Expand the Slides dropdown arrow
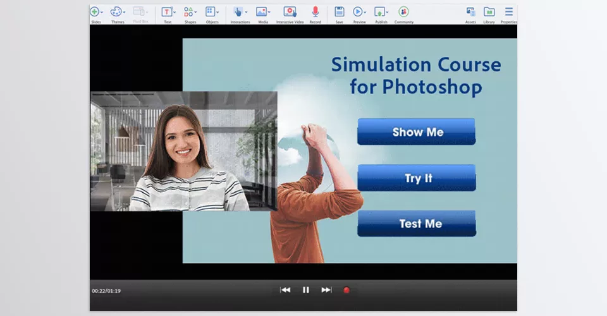 [x=102, y=13]
